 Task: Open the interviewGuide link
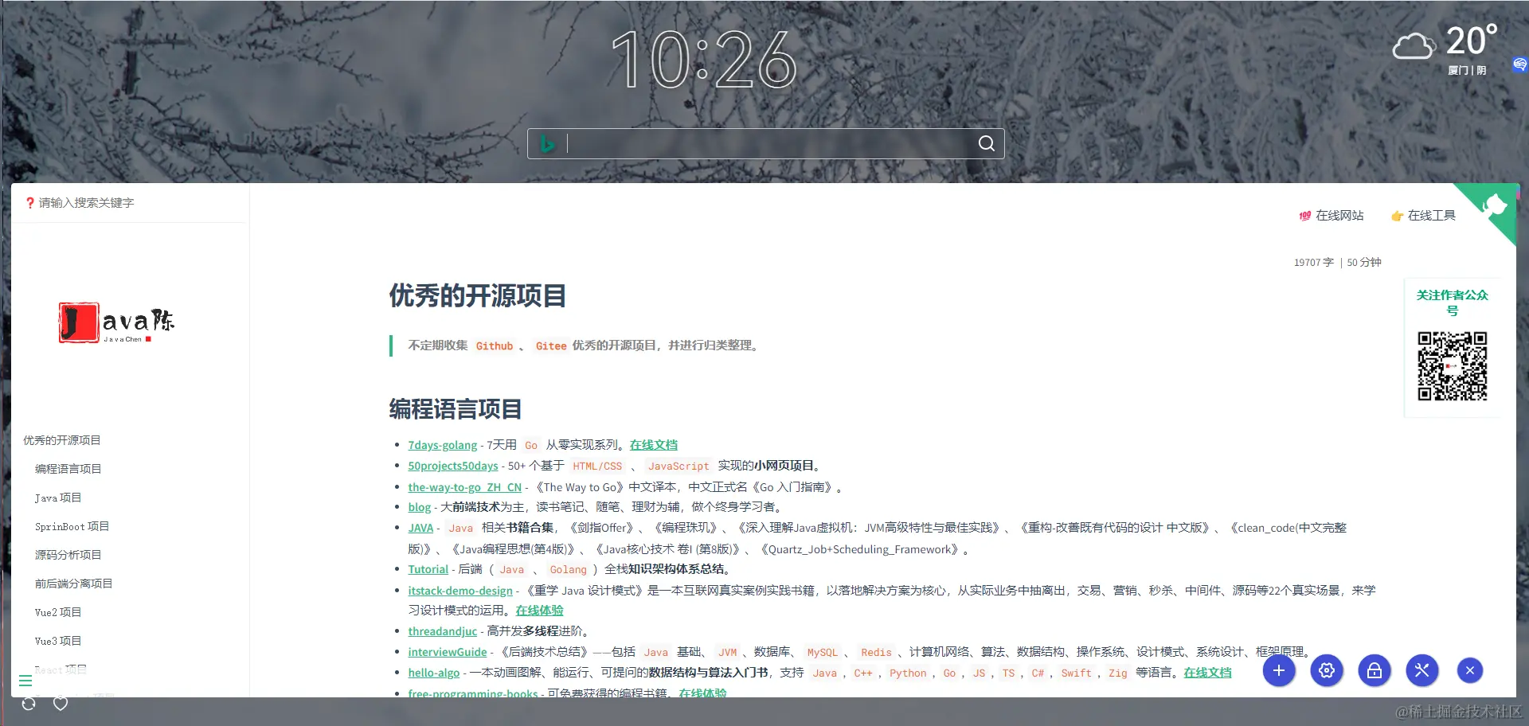(448, 652)
